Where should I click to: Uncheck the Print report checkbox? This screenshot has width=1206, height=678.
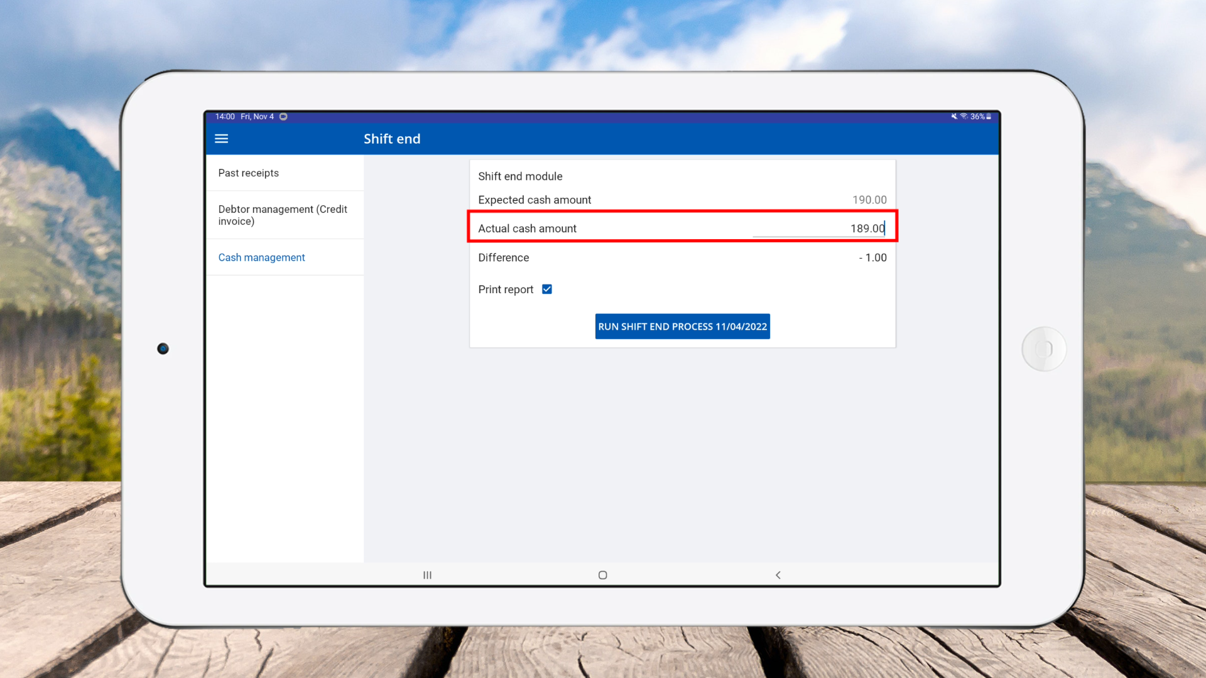546,289
